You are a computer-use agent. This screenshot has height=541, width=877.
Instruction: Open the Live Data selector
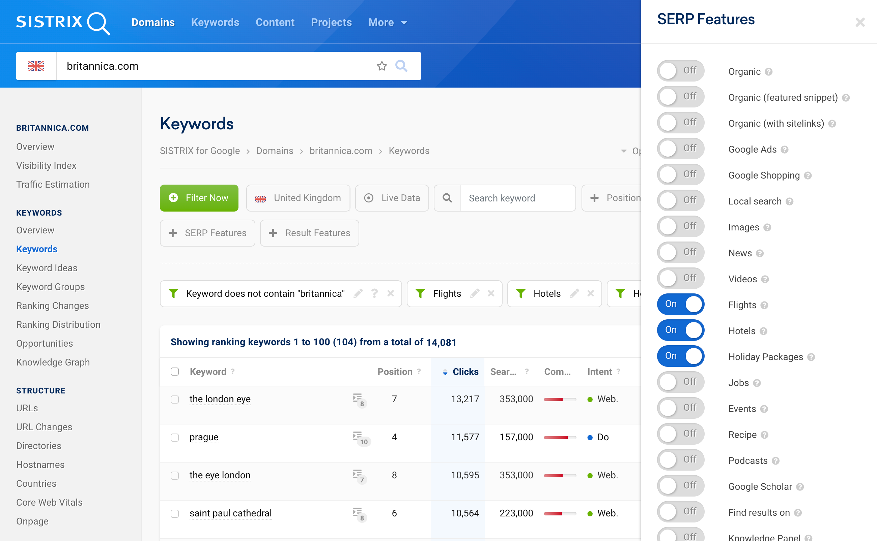tap(392, 198)
